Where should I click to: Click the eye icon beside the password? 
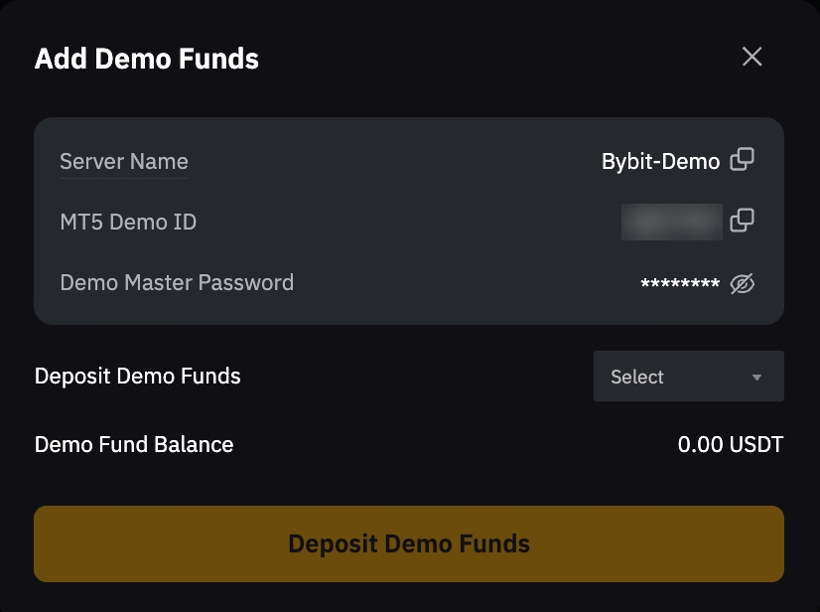tap(741, 282)
